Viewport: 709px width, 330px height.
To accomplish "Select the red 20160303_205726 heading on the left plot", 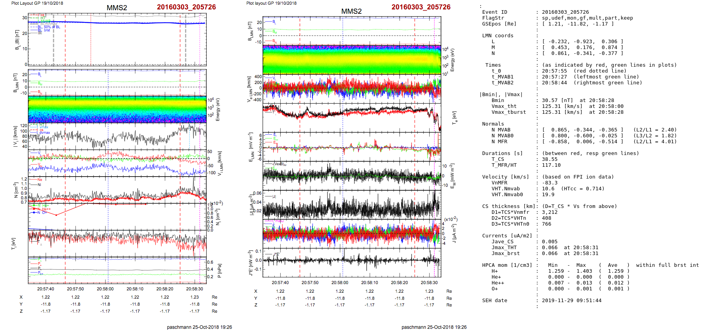I will (186, 7).
